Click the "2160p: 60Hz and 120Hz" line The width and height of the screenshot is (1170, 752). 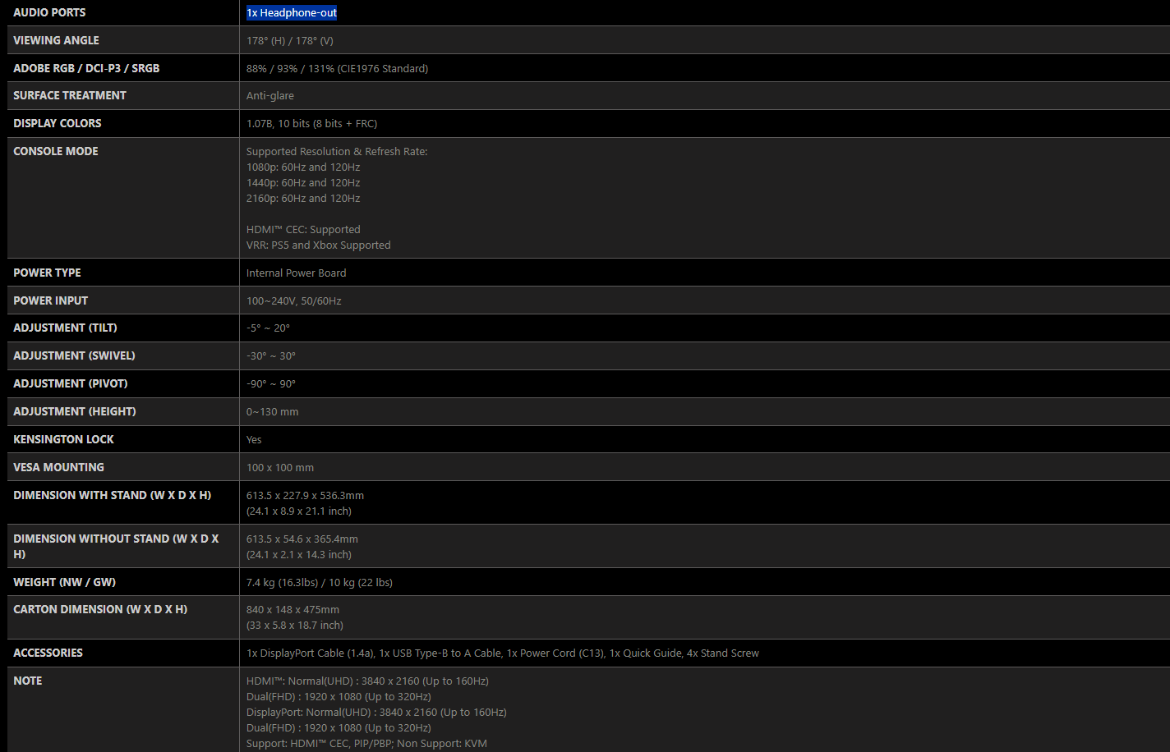tap(303, 199)
